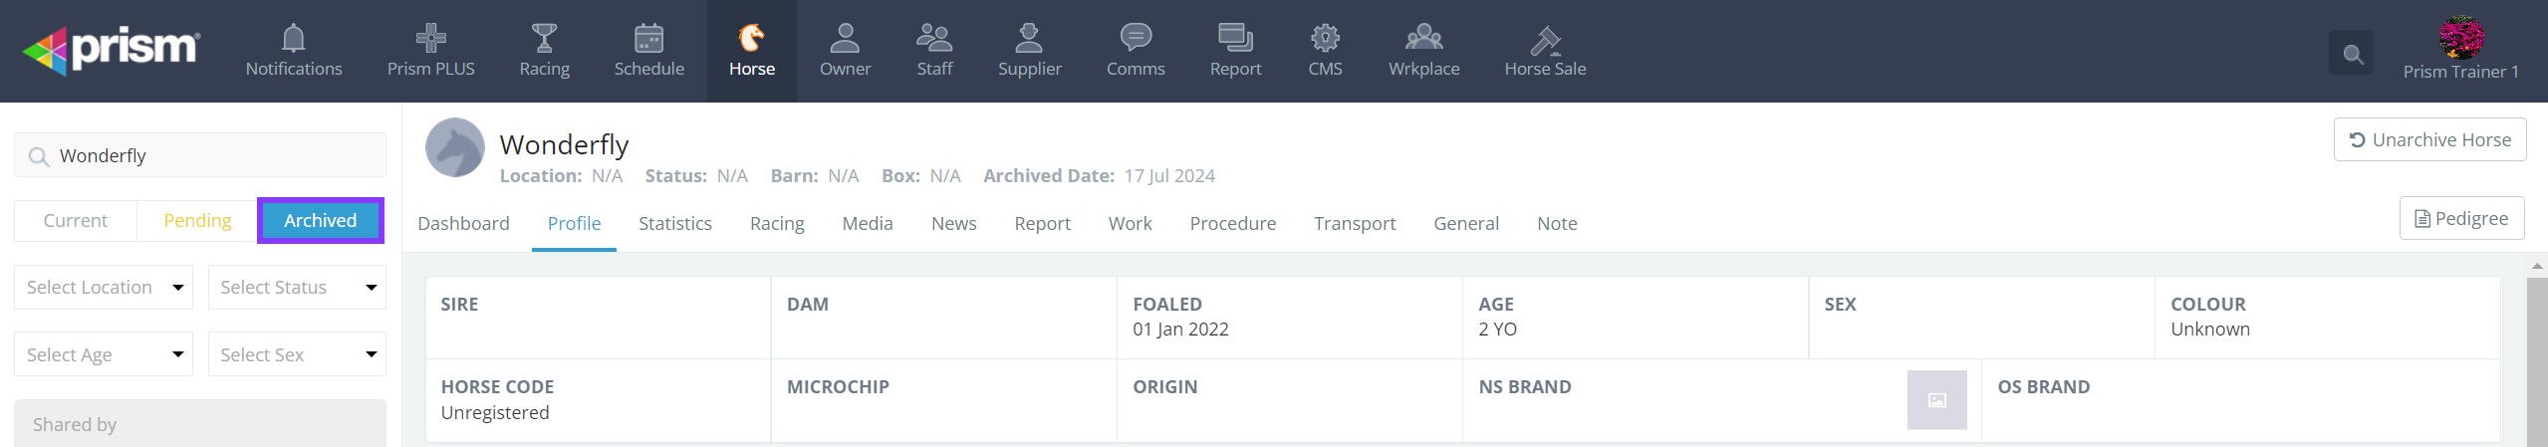Open CMS gear icon
2548x447 pixels.
[x=1325, y=39]
